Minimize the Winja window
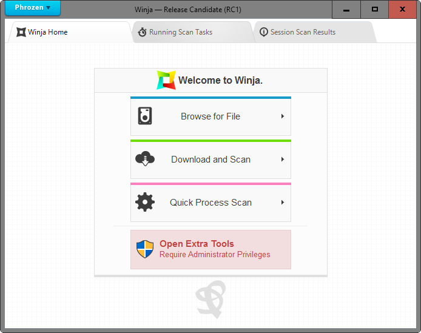This screenshot has height=333, width=421. [346, 10]
